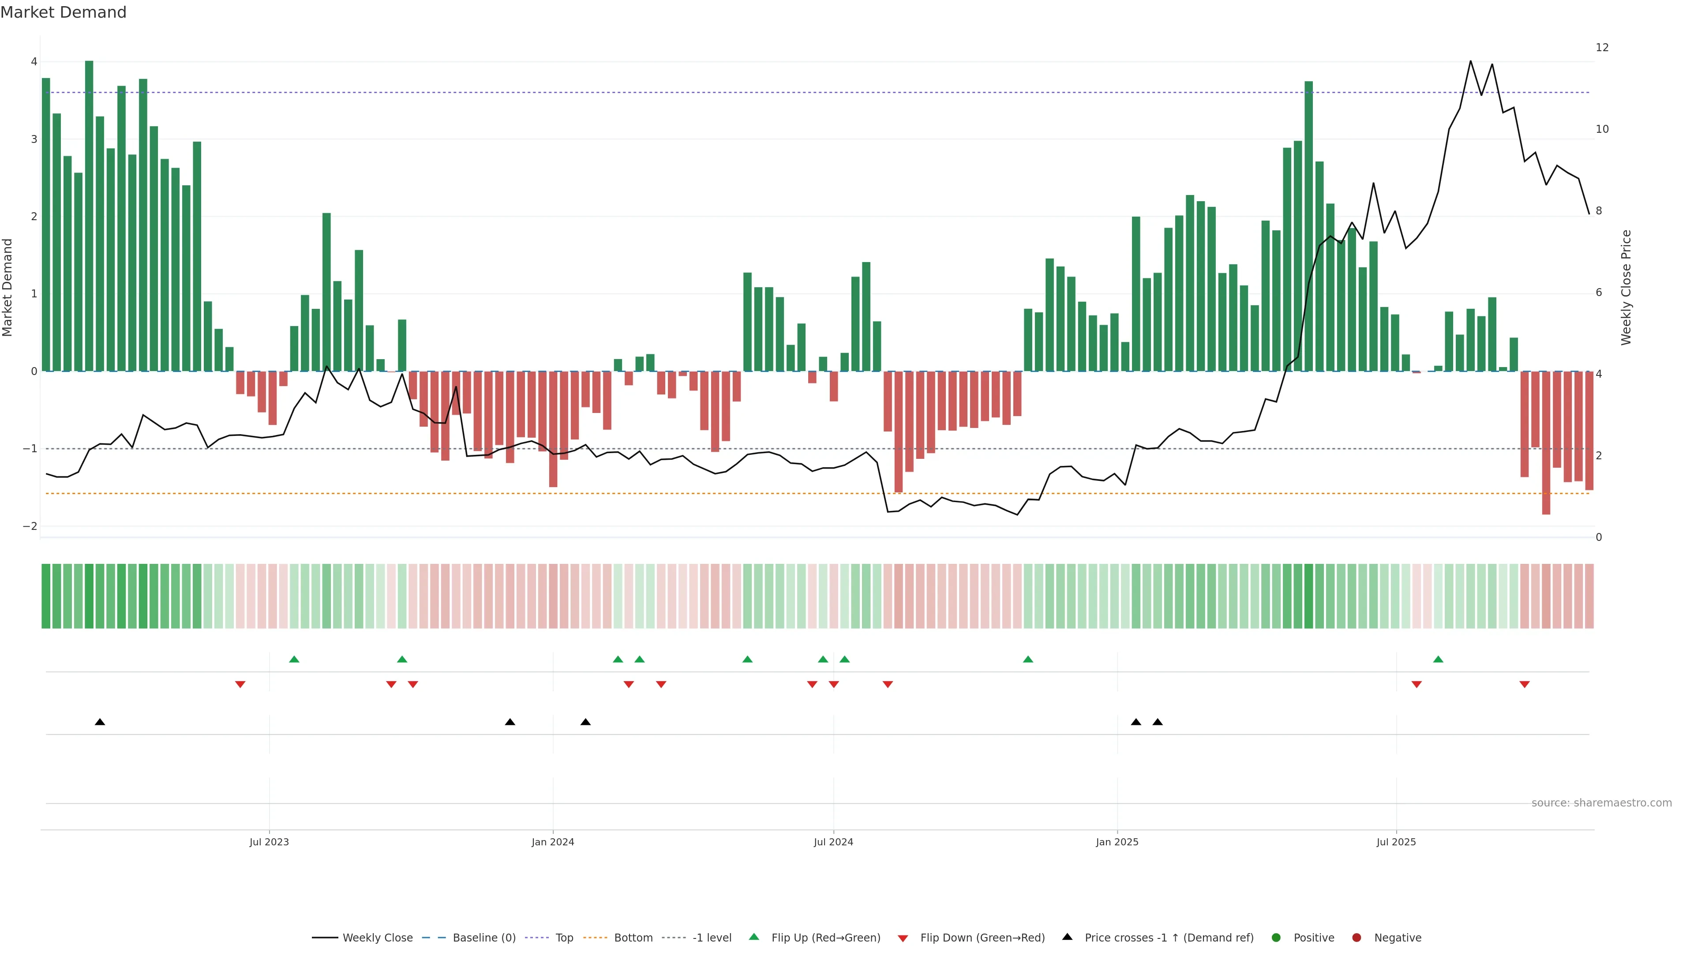Click the green Flip Up legend triangle
The height and width of the screenshot is (953, 1694).
(754, 937)
